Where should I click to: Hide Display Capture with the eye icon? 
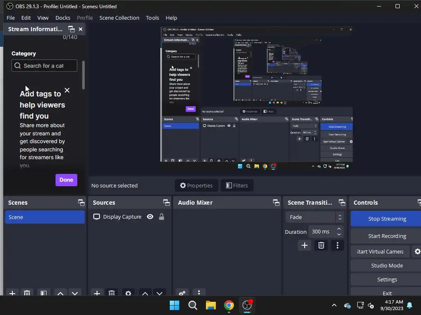pyautogui.click(x=150, y=217)
